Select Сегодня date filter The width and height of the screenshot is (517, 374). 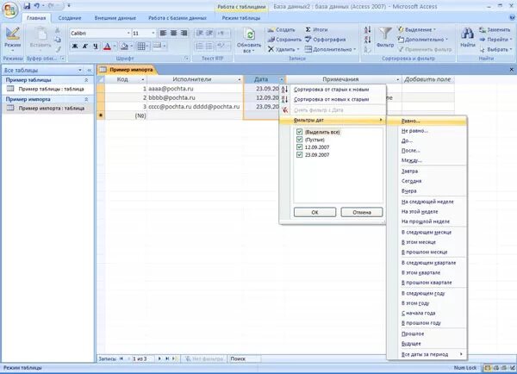coord(427,181)
